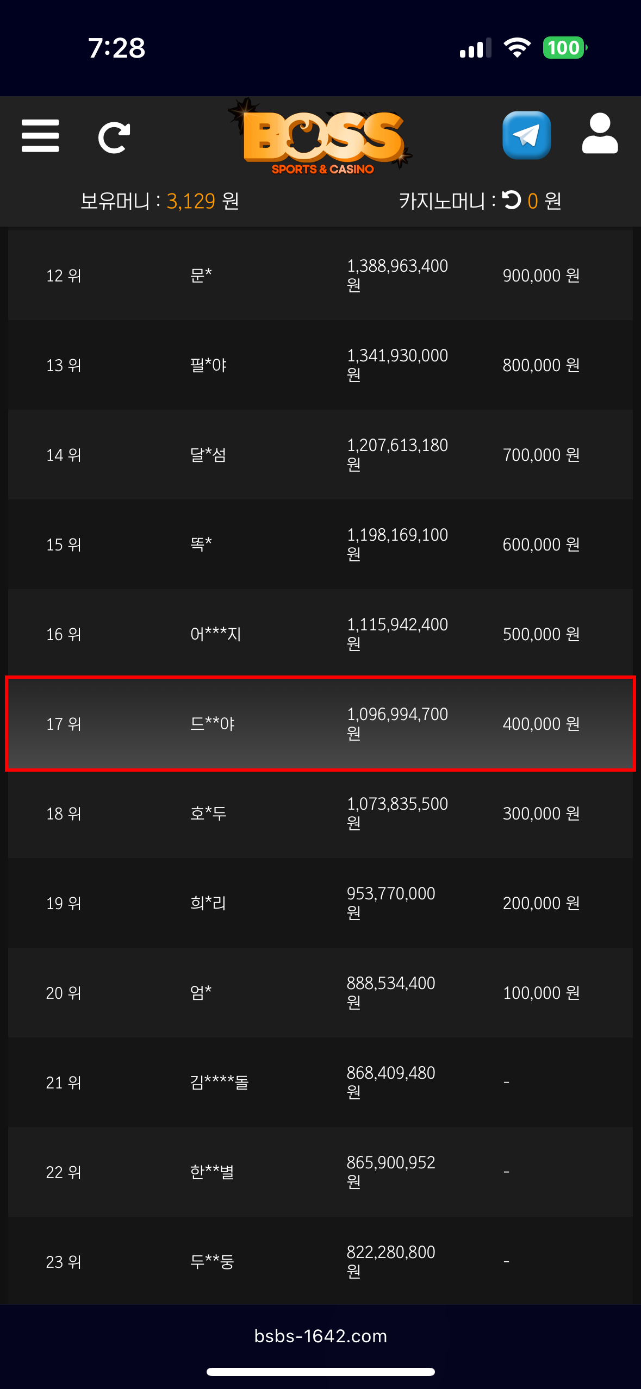Viewport: 641px width, 1389px height.
Task: Tap the battery indicator showing 100
Action: coord(564,48)
